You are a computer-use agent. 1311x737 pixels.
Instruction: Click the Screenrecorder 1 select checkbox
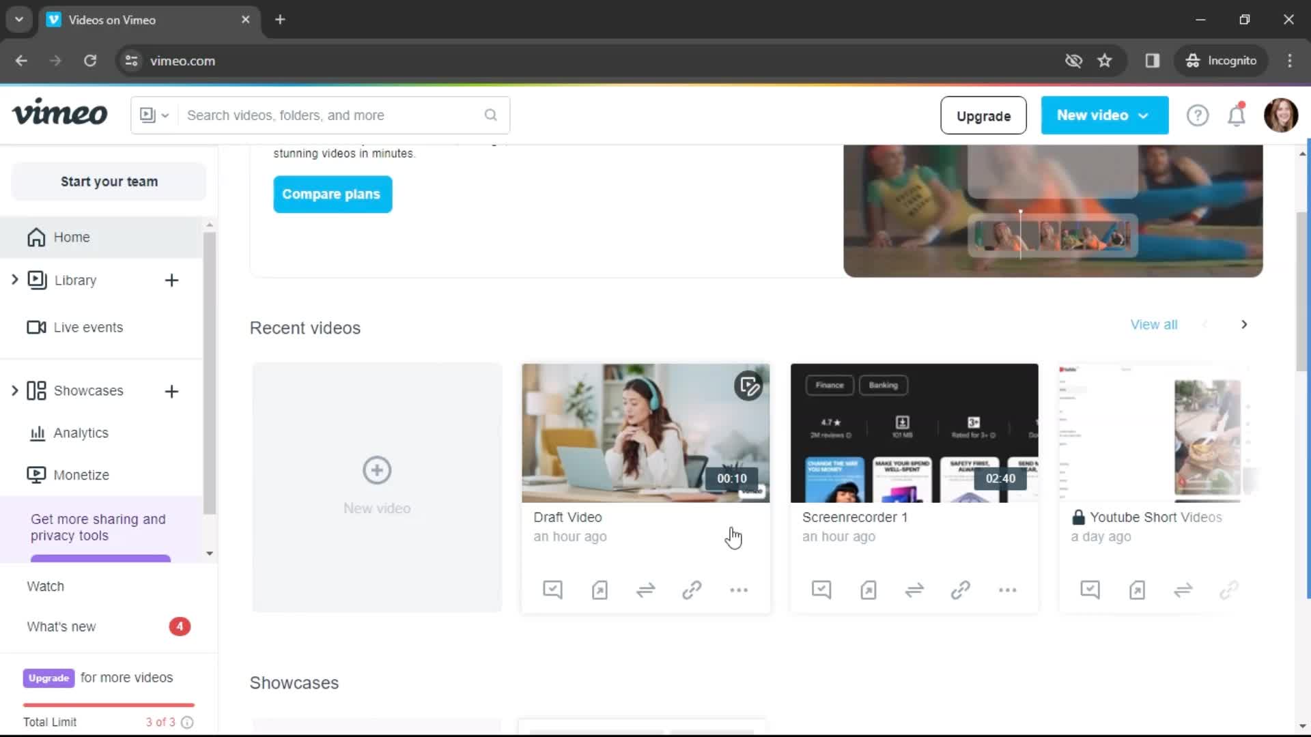821,590
